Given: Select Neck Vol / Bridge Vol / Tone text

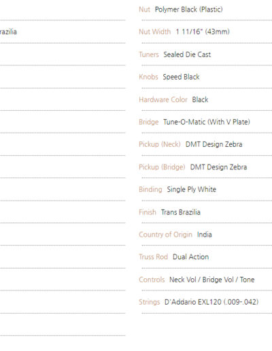Looking at the screenshot, I should point(212,280).
